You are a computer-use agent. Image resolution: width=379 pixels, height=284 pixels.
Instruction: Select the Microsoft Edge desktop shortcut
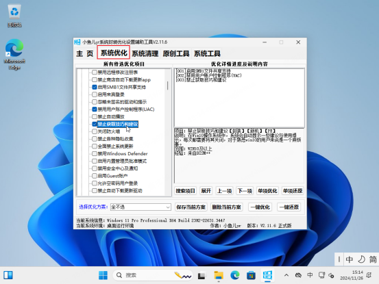(x=14, y=54)
